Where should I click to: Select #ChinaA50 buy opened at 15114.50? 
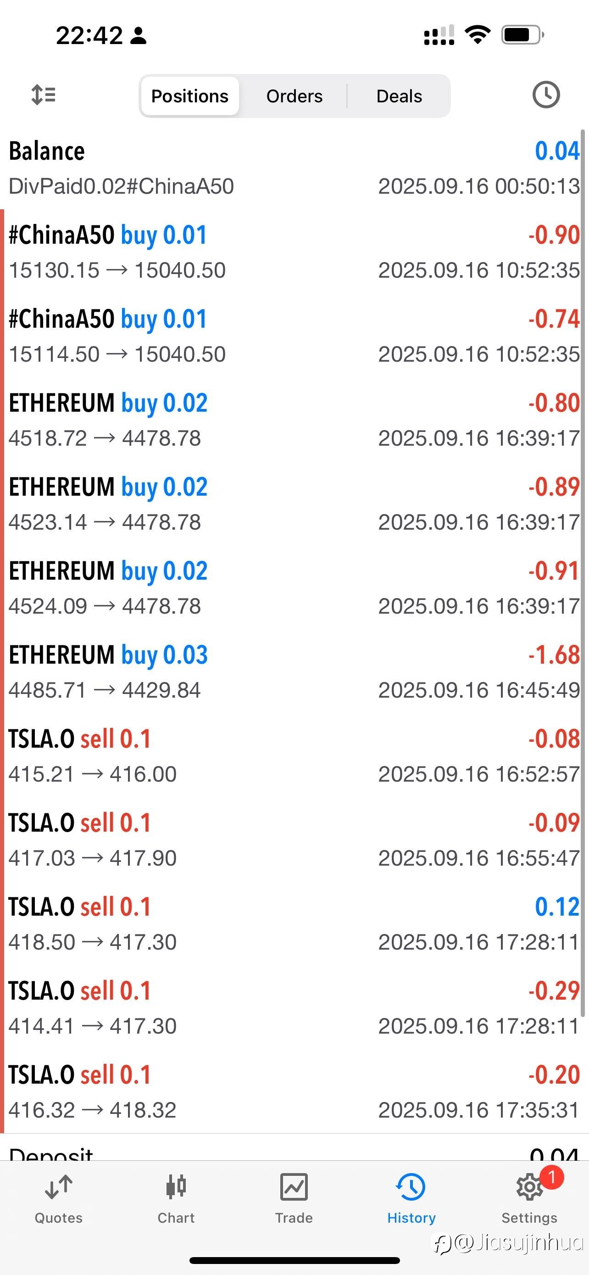pyautogui.click(x=294, y=336)
